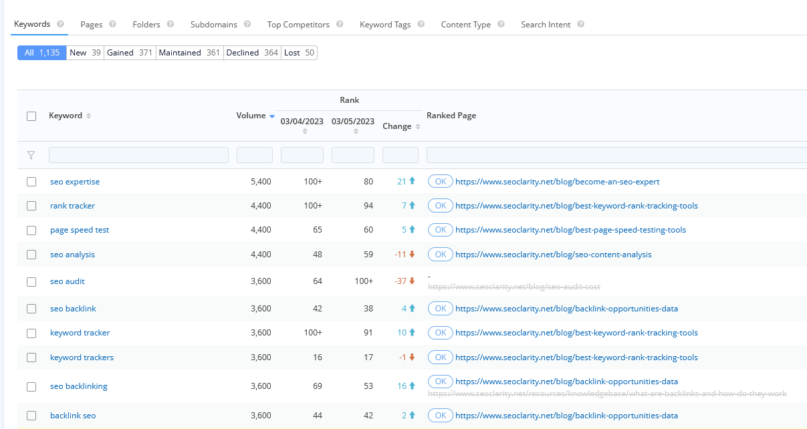This screenshot has height=429, width=807.
Task: Select the All 1,135 filter
Action: point(42,53)
